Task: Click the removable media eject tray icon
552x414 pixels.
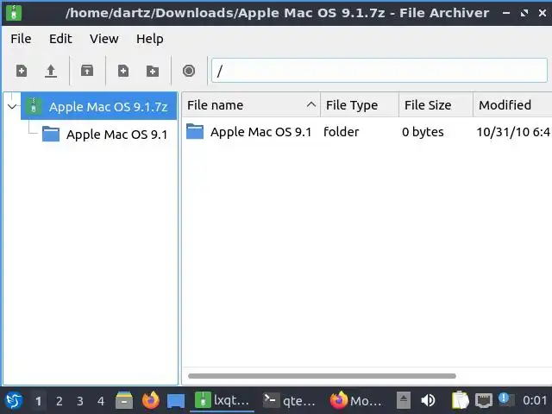Action: pyautogui.click(x=404, y=400)
